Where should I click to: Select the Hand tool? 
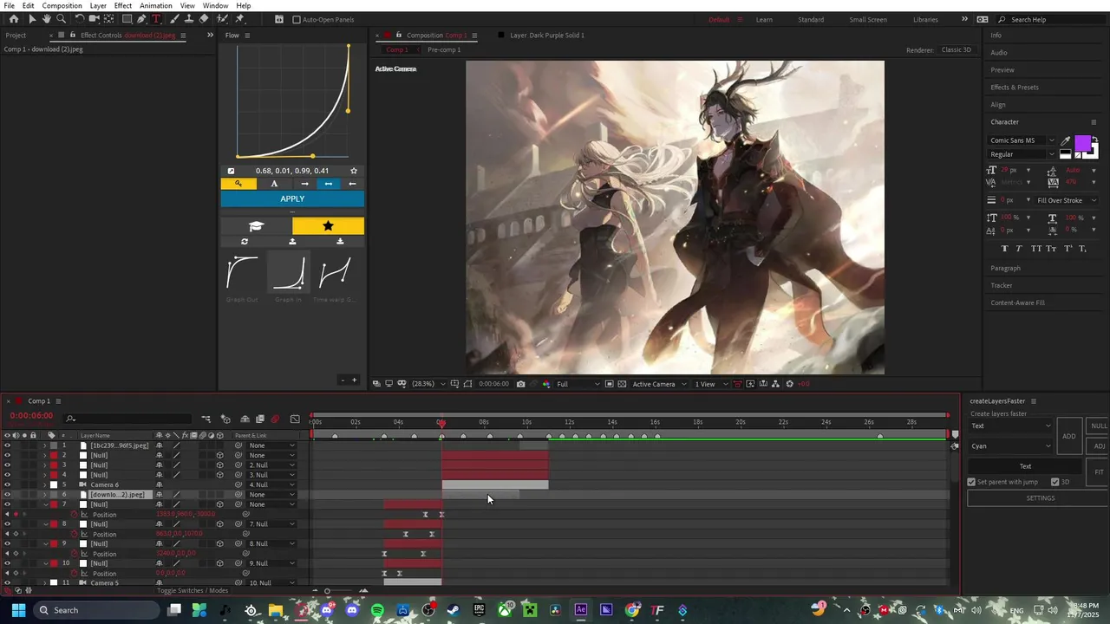(47, 19)
